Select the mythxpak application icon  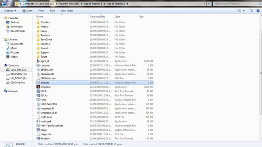point(38,121)
